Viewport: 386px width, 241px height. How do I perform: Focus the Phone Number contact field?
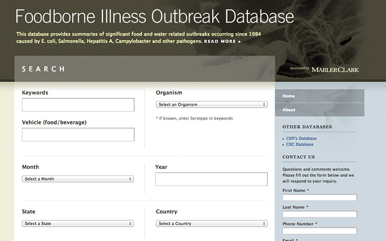coord(319,231)
